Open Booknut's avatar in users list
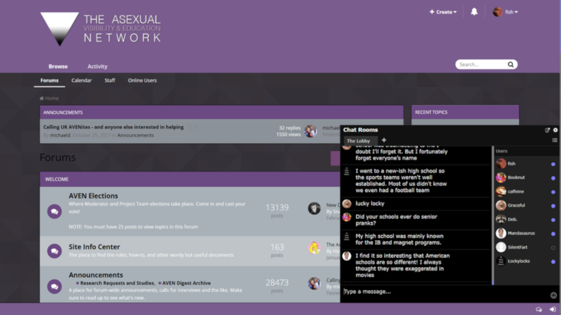This screenshot has width=561, height=315. point(501,178)
